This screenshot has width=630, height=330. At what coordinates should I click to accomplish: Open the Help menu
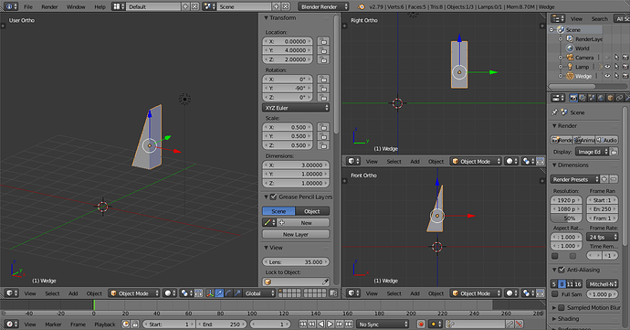coord(100,6)
